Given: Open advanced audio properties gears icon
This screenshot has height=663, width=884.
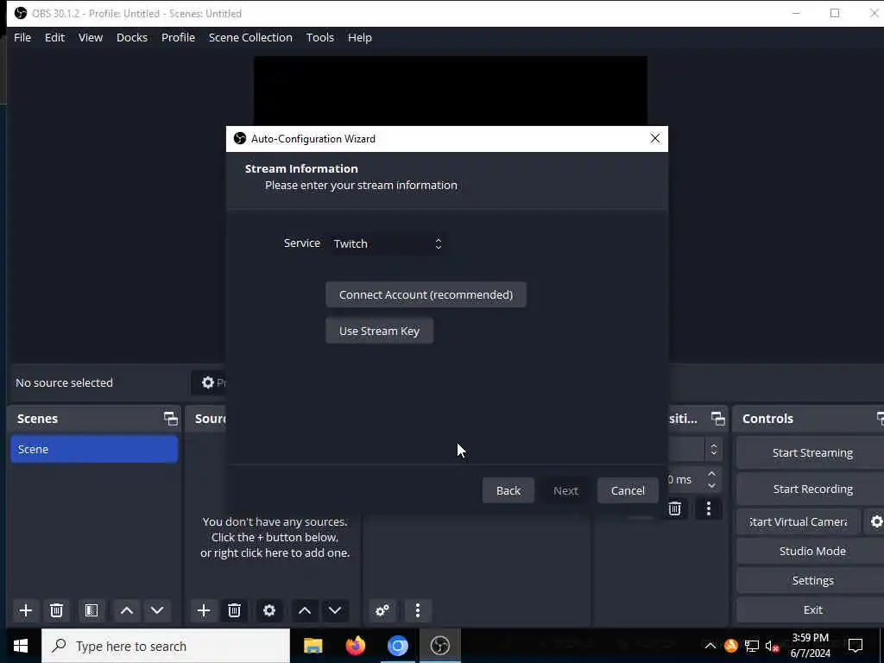Looking at the screenshot, I should [382, 610].
